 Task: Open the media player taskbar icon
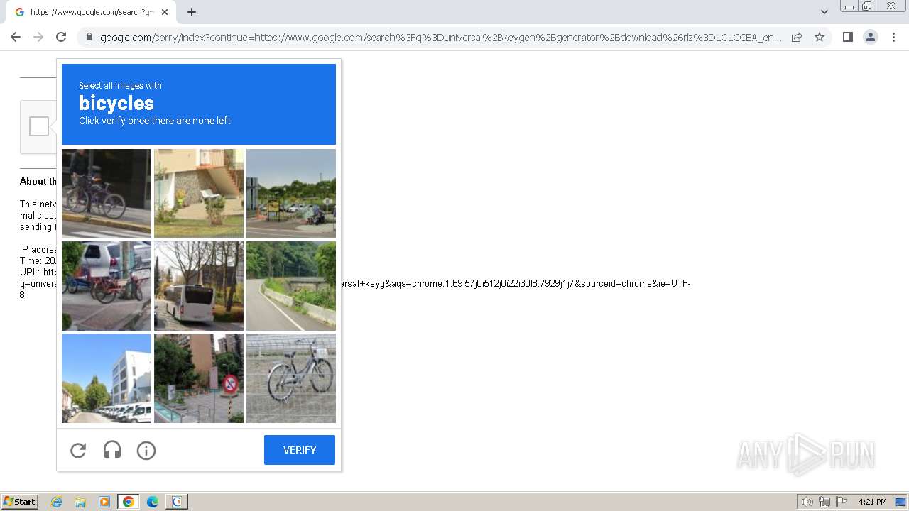[104, 502]
